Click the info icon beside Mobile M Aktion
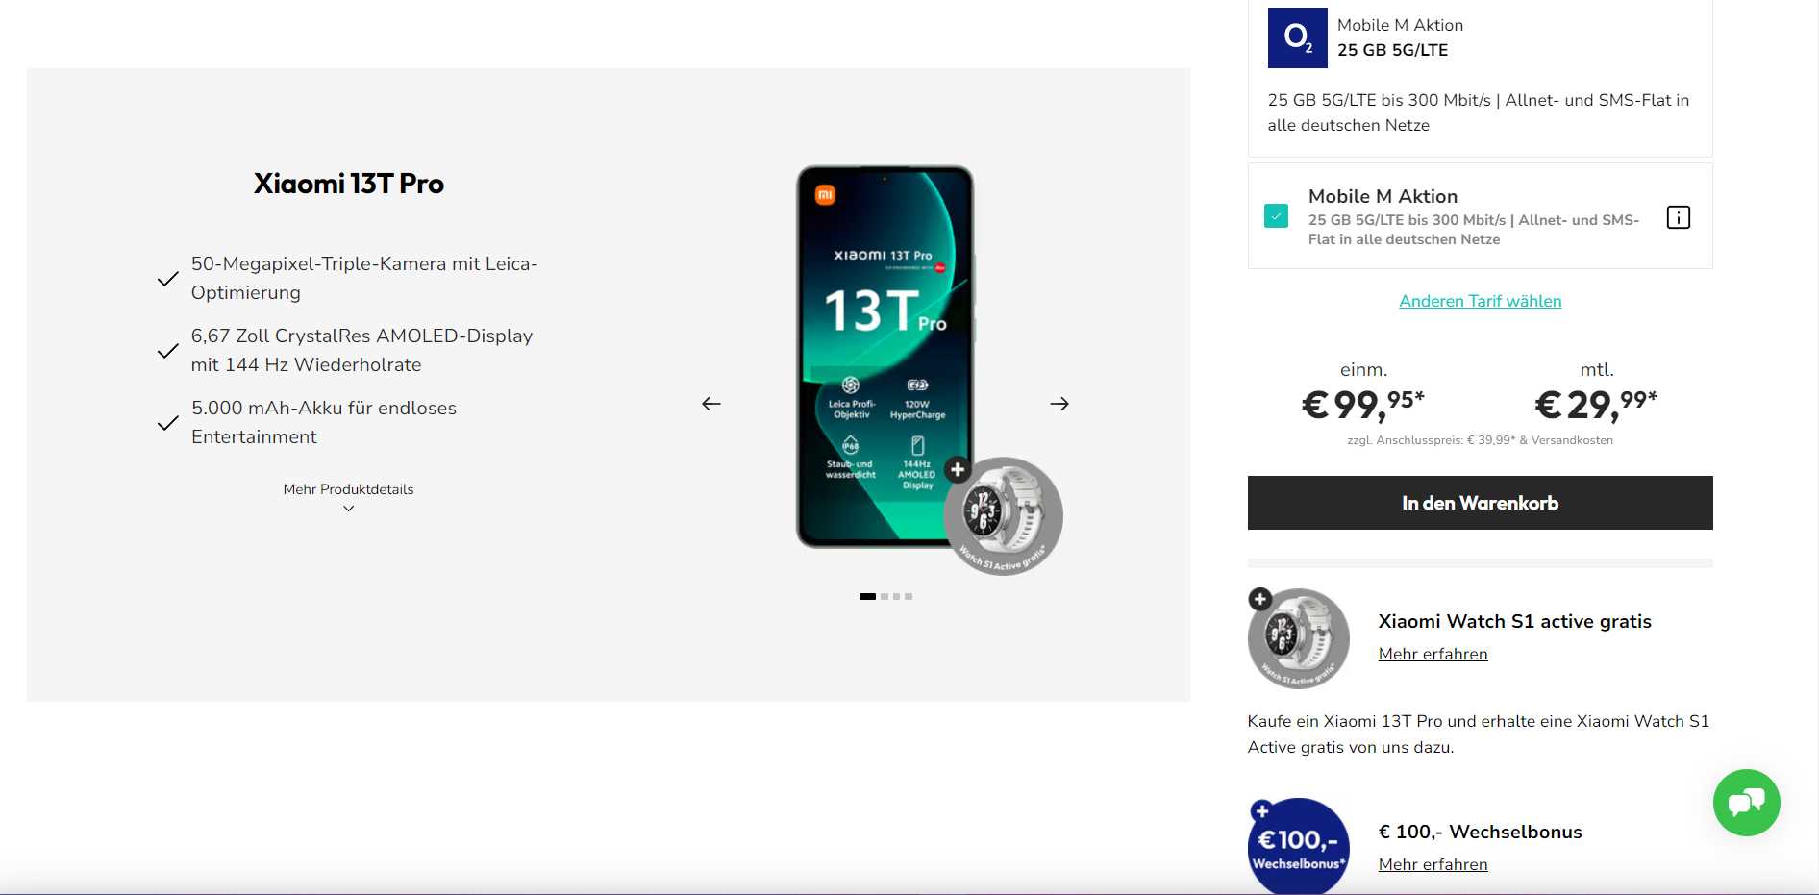The height and width of the screenshot is (895, 1819). [1678, 217]
